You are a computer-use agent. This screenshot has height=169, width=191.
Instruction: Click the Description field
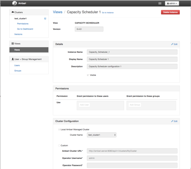(x=132, y=67)
